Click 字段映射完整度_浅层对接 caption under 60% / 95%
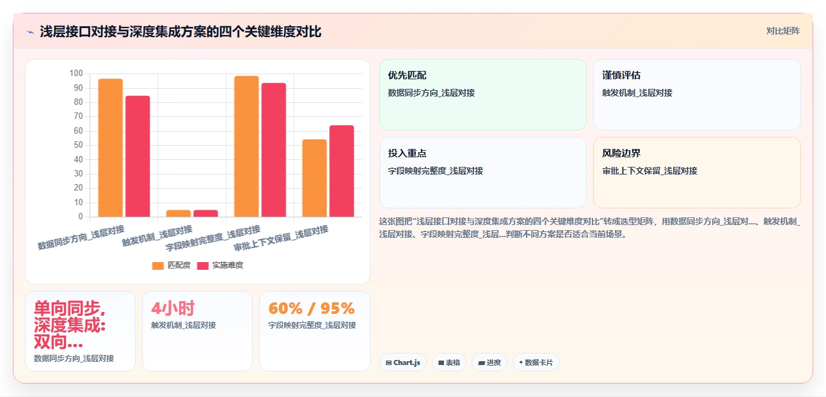Viewport: 826px width, 397px height. click(312, 325)
